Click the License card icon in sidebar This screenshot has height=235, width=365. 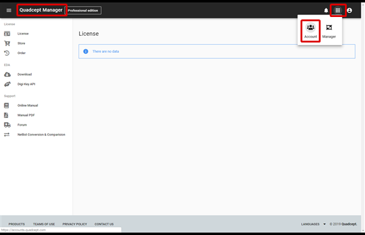tap(7, 34)
